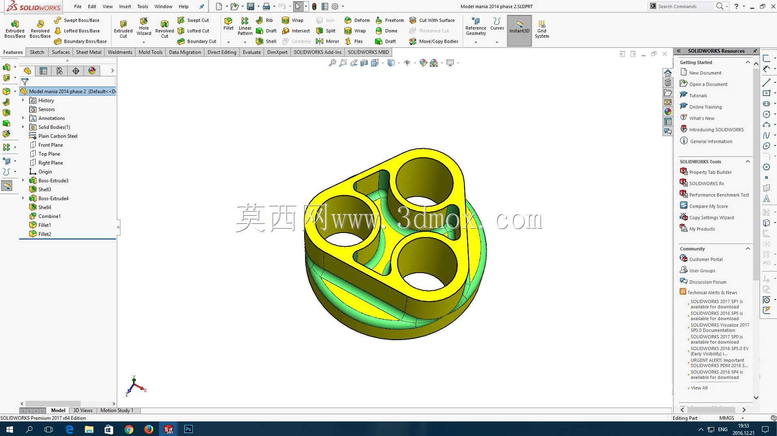Launch the Performance Benchmark Test link
Viewport: 777px width, 436px height.
coord(719,195)
